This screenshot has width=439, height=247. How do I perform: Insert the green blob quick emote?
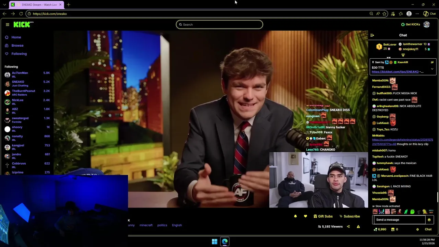click(x=412, y=212)
